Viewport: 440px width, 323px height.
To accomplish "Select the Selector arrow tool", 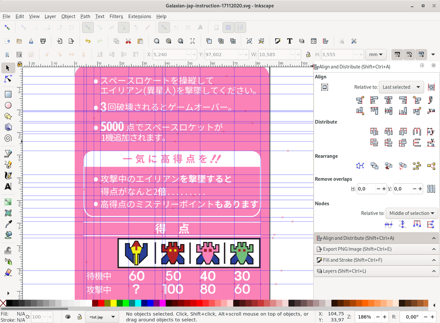I will click(8, 68).
